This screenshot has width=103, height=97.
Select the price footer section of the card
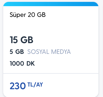coord(51,85)
